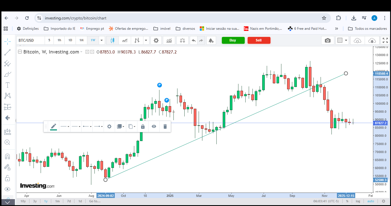Click the green Buy button
Viewport: 391px width, 206px height.
coord(233,40)
